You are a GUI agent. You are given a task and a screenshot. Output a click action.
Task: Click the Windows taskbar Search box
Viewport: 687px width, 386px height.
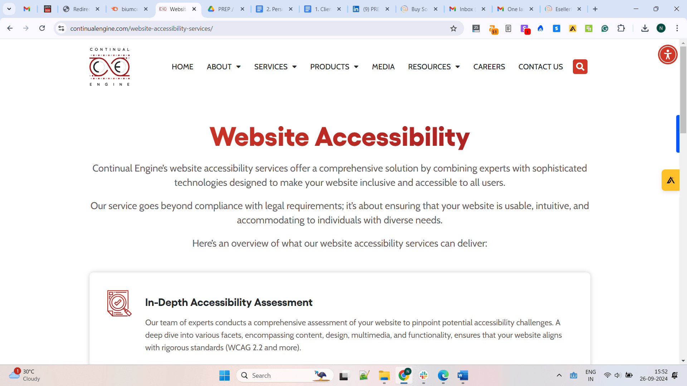coord(285,375)
